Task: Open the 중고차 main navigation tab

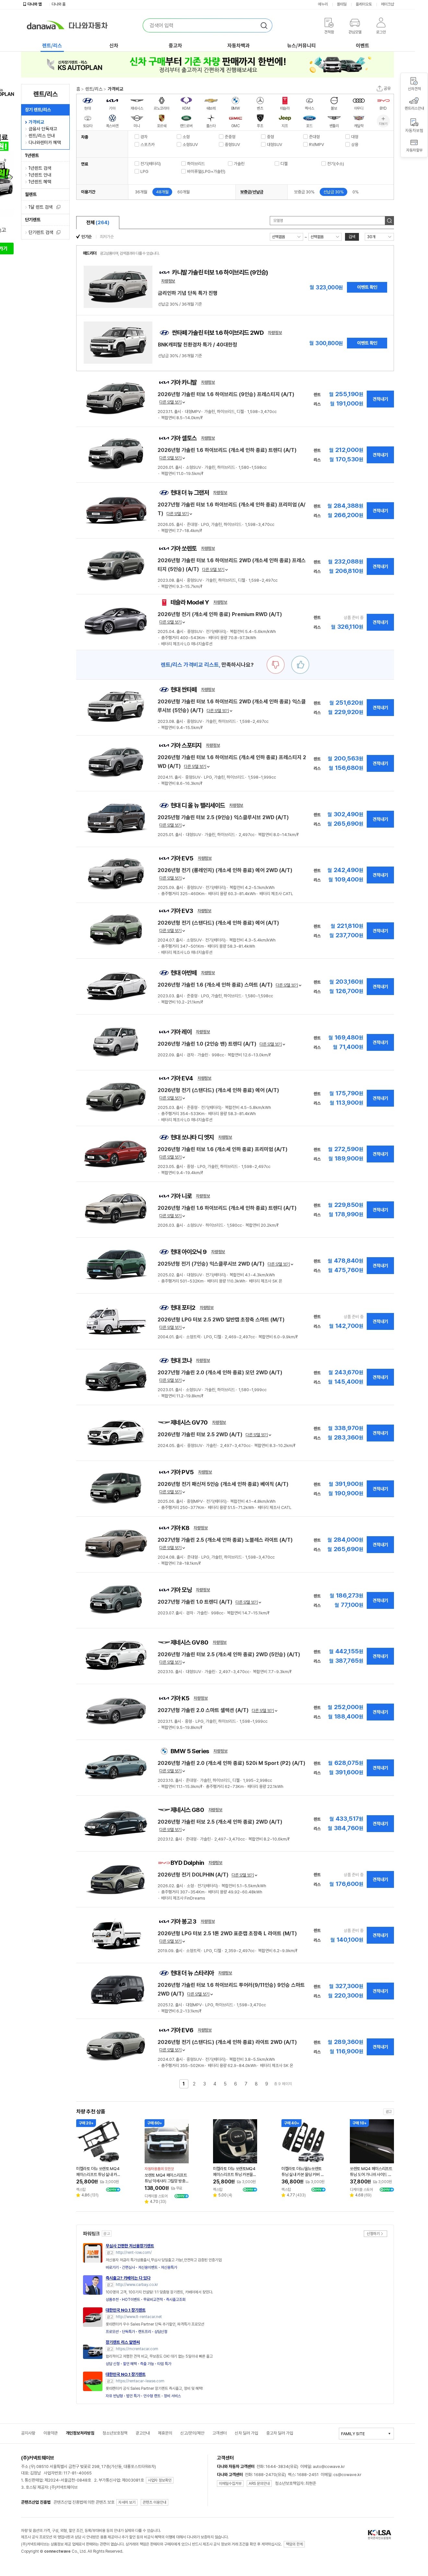Action: [175, 46]
